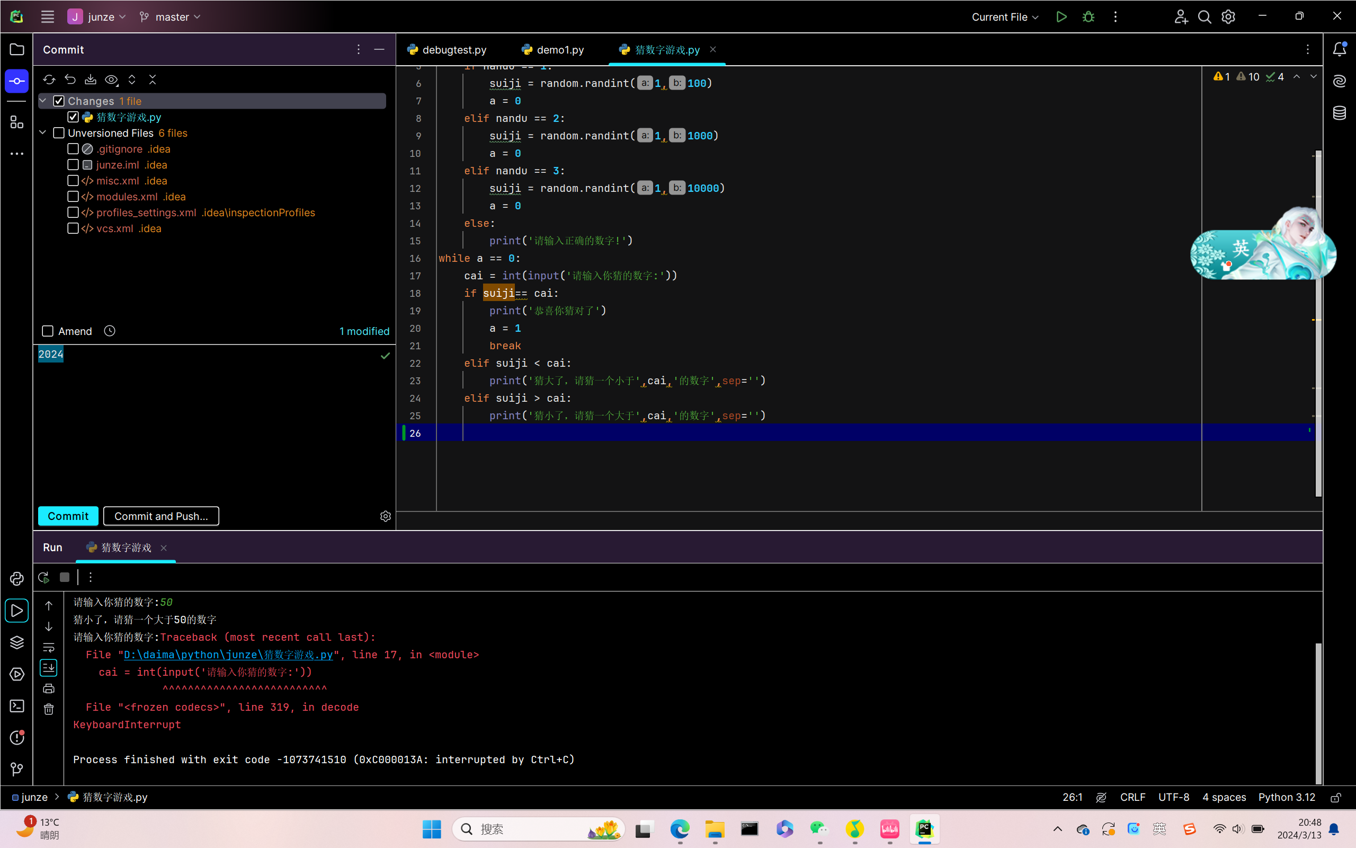
Task: Open the Current File run configuration dropdown
Action: click(1005, 17)
